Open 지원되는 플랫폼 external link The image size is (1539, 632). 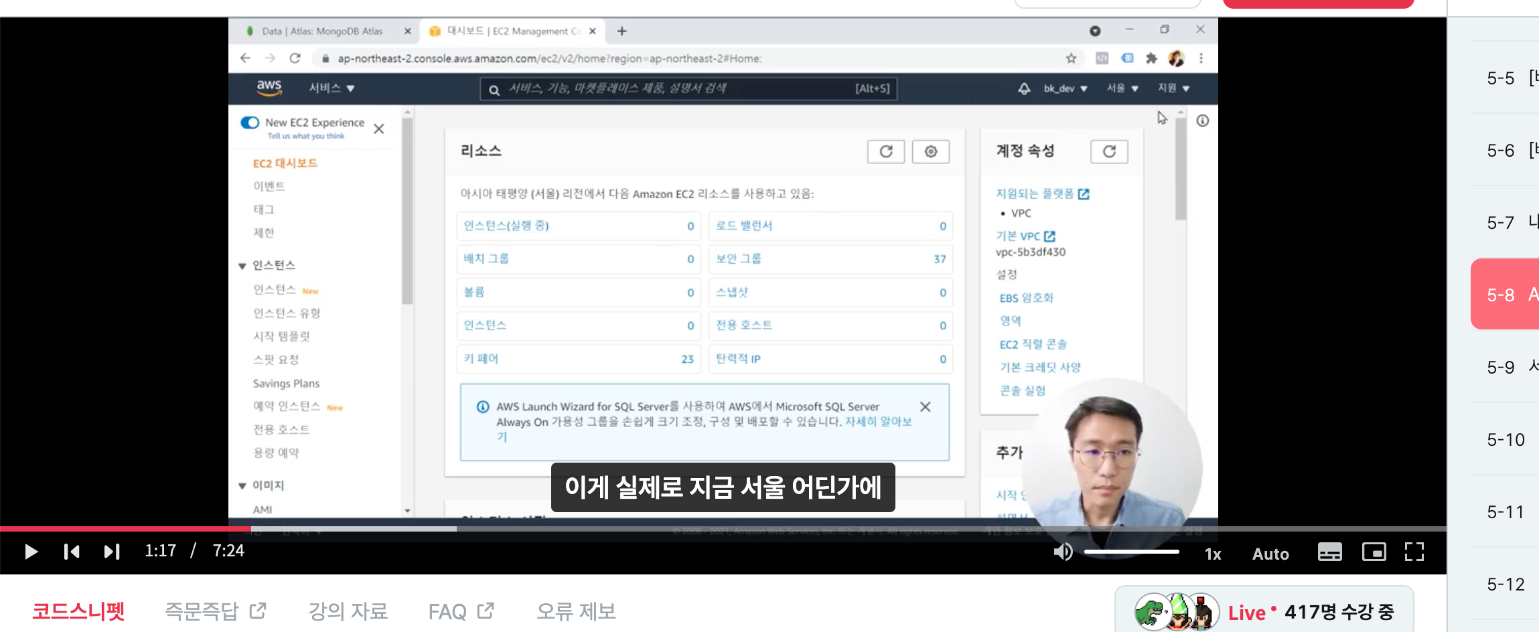click(x=1042, y=193)
